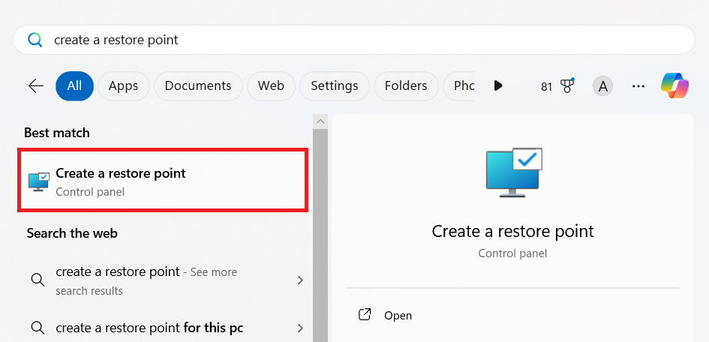Launch the Copilot icon
709x342 pixels.
point(674,85)
